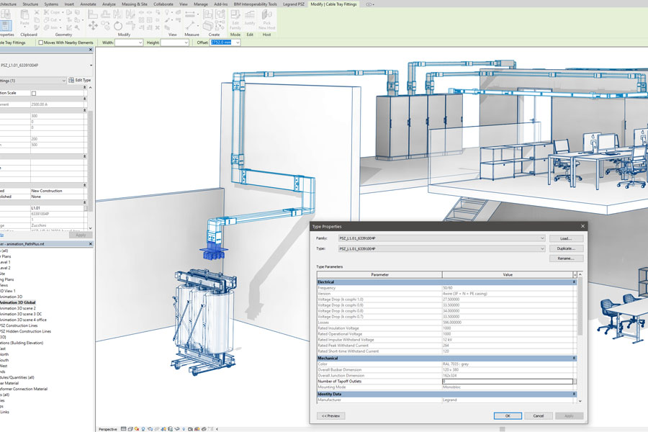The image size is (648, 432).
Task: Enable Moves With Nearby Elements checkbox
Action: click(41, 42)
